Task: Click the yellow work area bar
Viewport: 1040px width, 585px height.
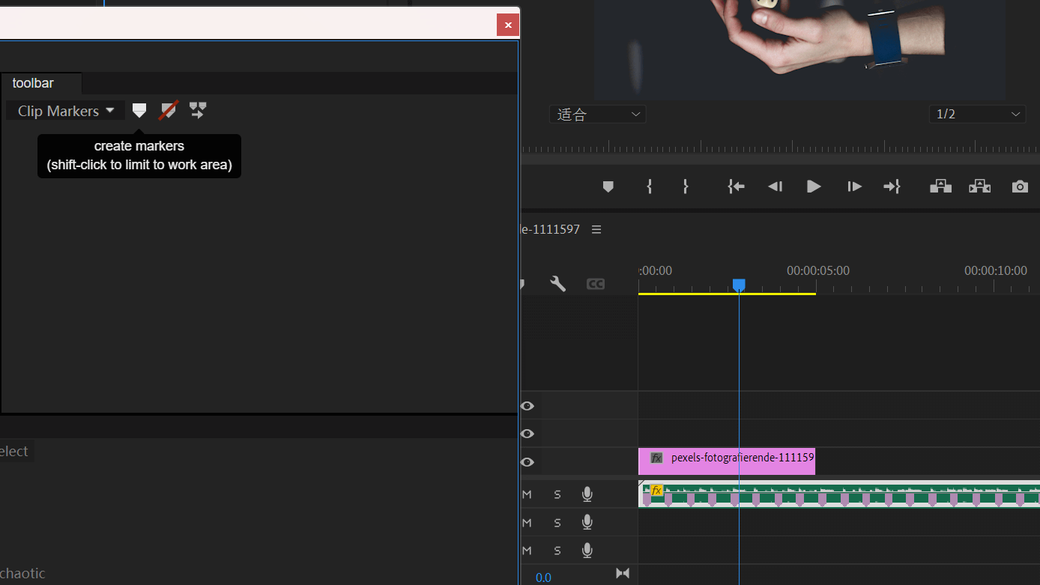Action: [x=727, y=294]
